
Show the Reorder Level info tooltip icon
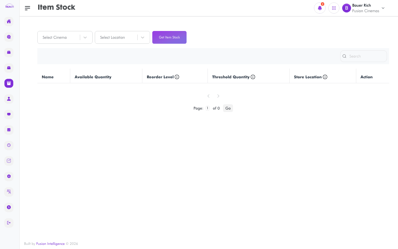click(x=177, y=77)
